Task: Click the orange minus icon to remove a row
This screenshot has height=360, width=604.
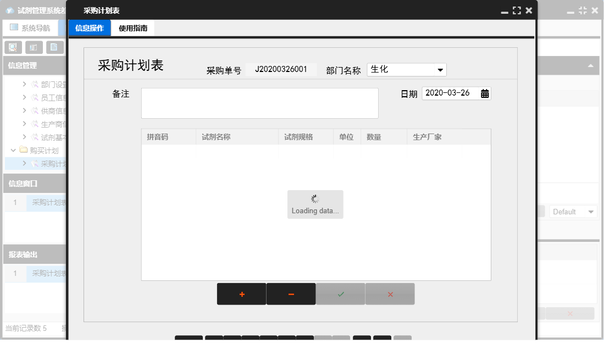Action: coord(291,293)
